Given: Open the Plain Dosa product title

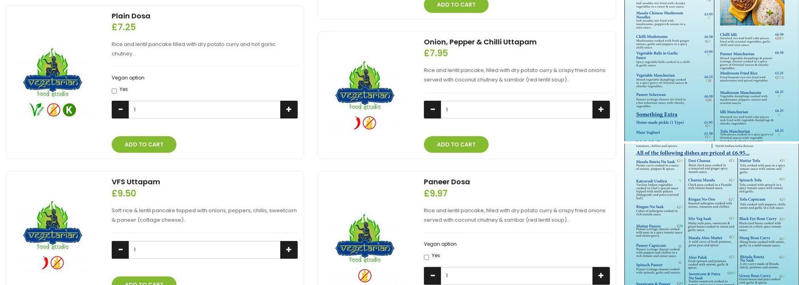Looking at the screenshot, I should point(131,16).
